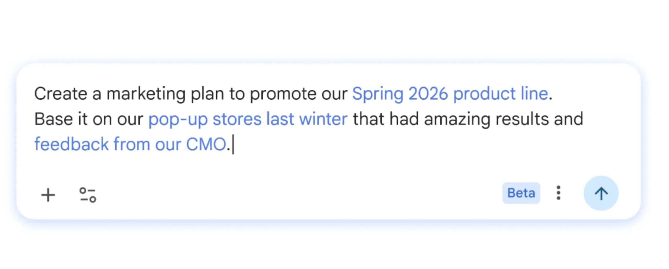Click the word 'had' in the prompt
The image size is (669, 269).
[404, 119]
